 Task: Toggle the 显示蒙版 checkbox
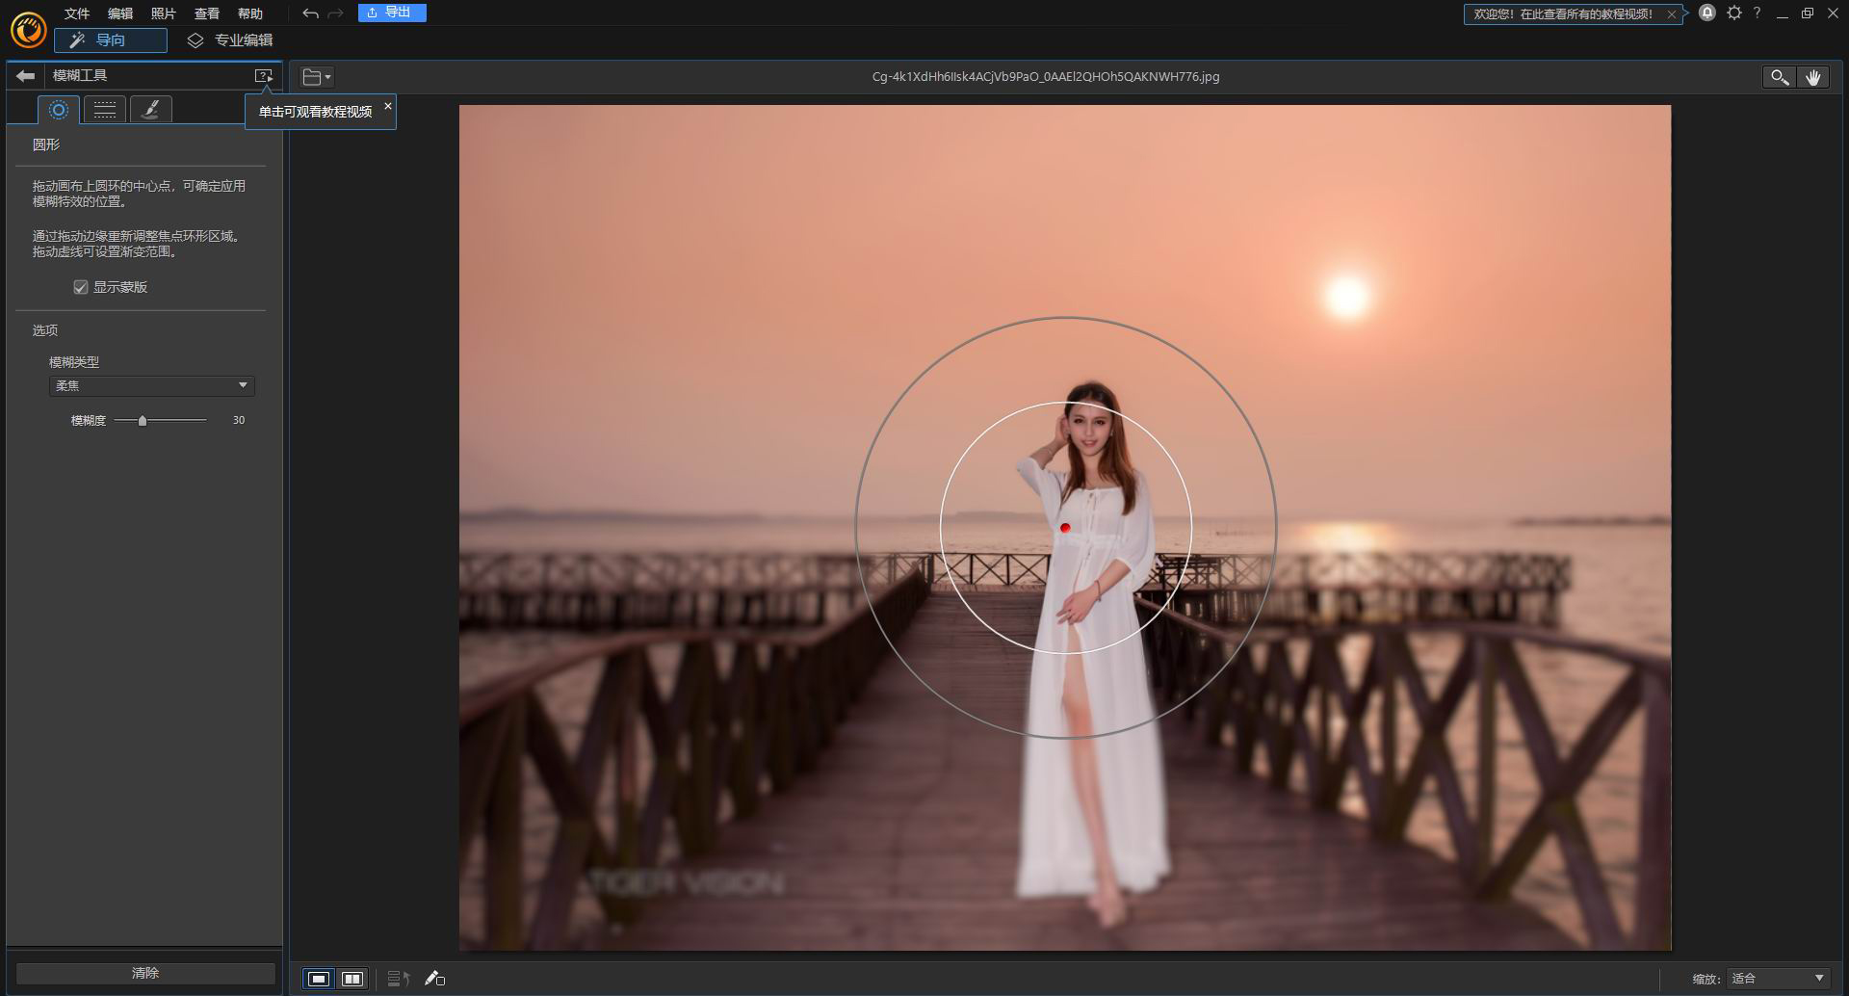(81, 287)
